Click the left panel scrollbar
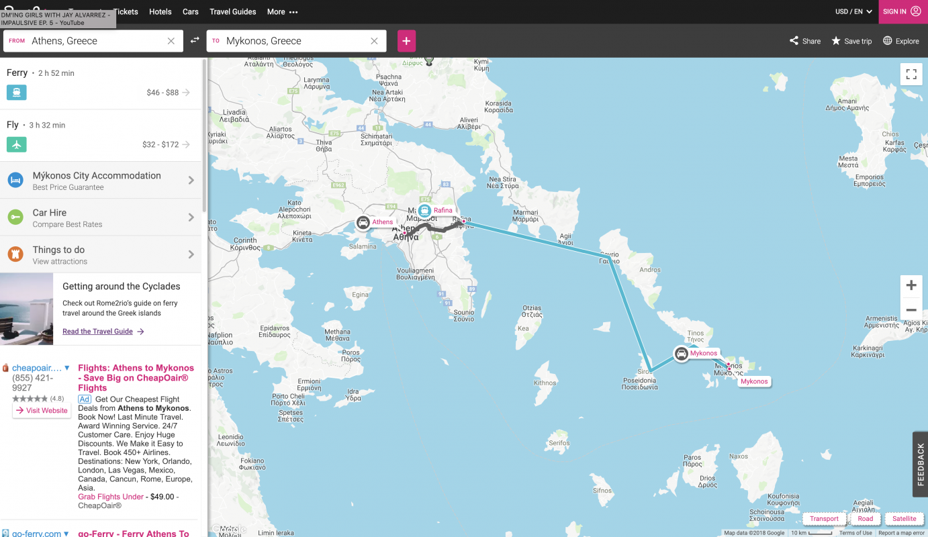Image resolution: width=928 pixels, height=537 pixels. [204, 134]
